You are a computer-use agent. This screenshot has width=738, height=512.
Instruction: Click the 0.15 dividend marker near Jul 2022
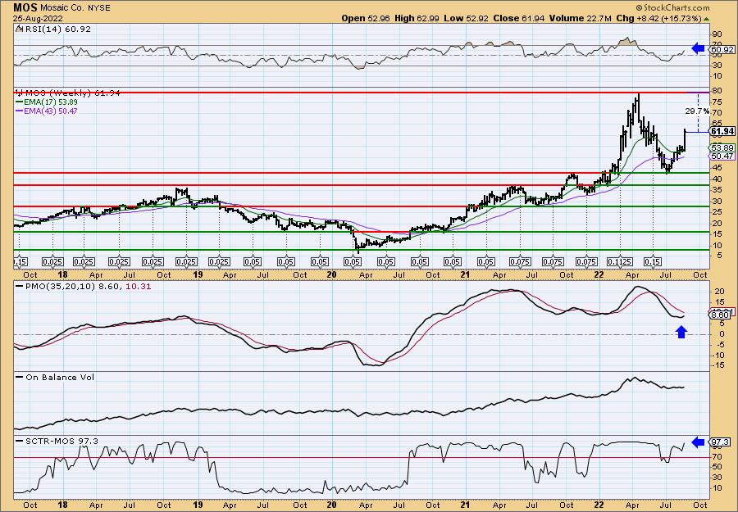pyautogui.click(x=653, y=261)
